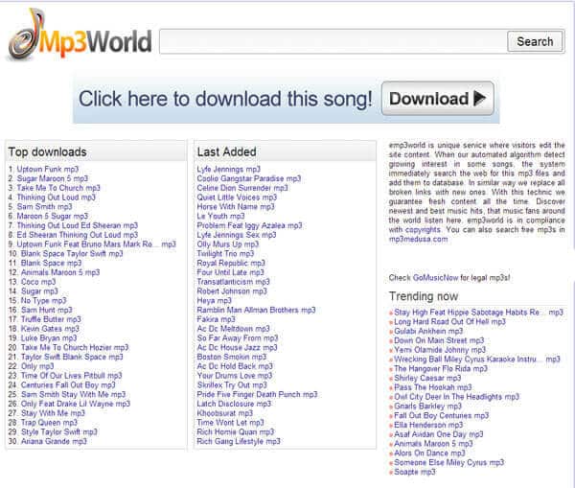Click the Mp3World logo
The height and width of the screenshot is (488, 575).
80,35
